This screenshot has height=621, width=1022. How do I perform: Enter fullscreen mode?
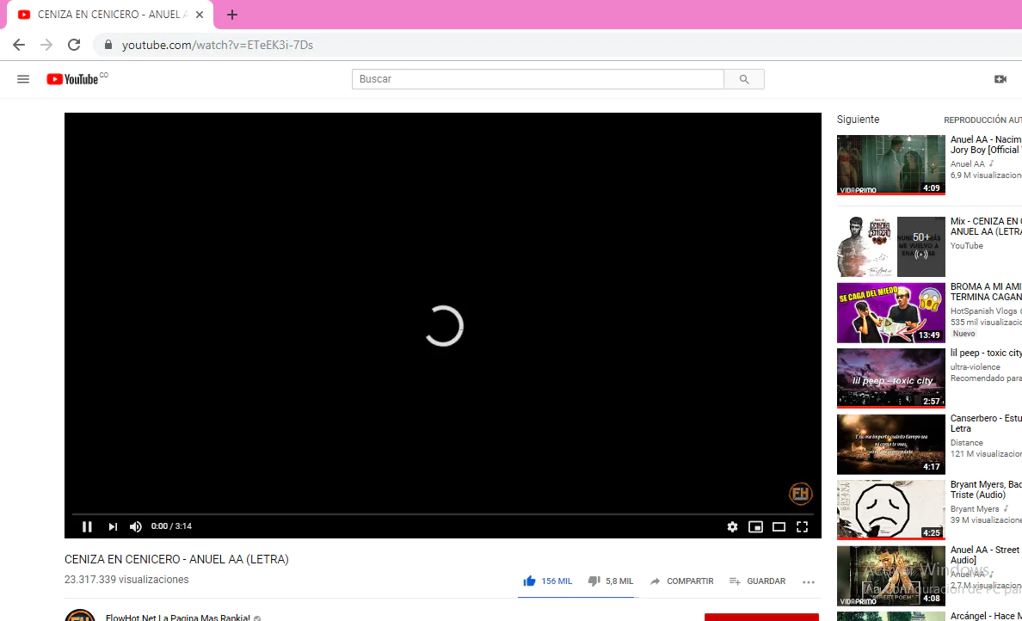[x=803, y=526]
